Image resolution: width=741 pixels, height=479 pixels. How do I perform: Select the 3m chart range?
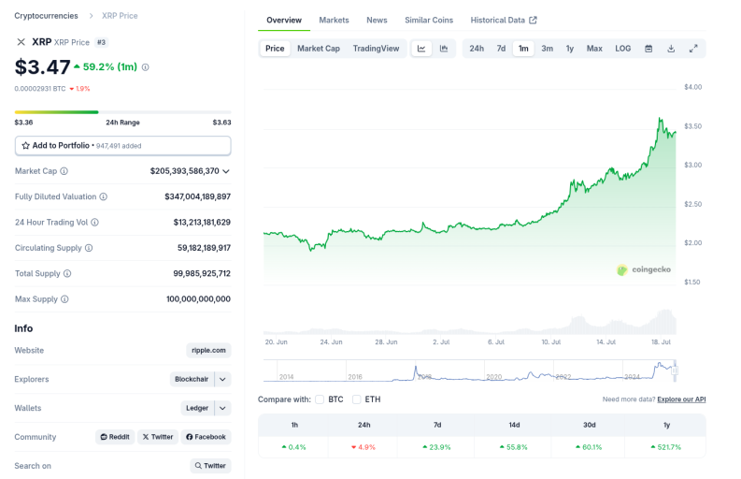tap(547, 49)
